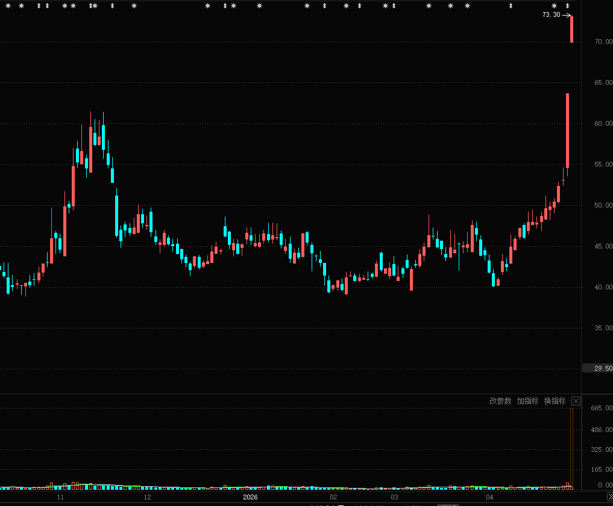Screen dimensions: 613x506
Task: Click the rightmost arrow event marker at top
Action: (x=567, y=6)
